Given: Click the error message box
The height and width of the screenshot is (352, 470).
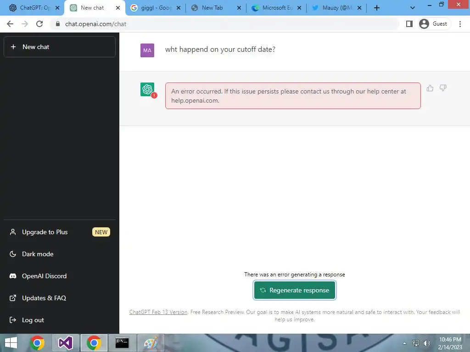Looking at the screenshot, I should click(x=293, y=96).
